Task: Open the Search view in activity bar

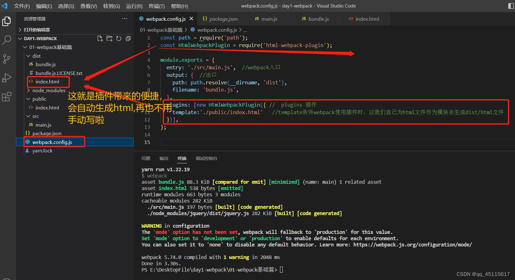Action: (7, 40)
